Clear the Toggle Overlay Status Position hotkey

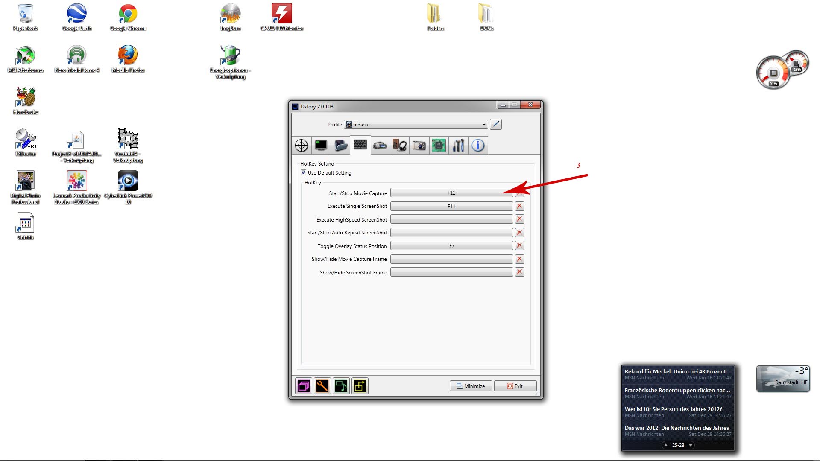519,245
